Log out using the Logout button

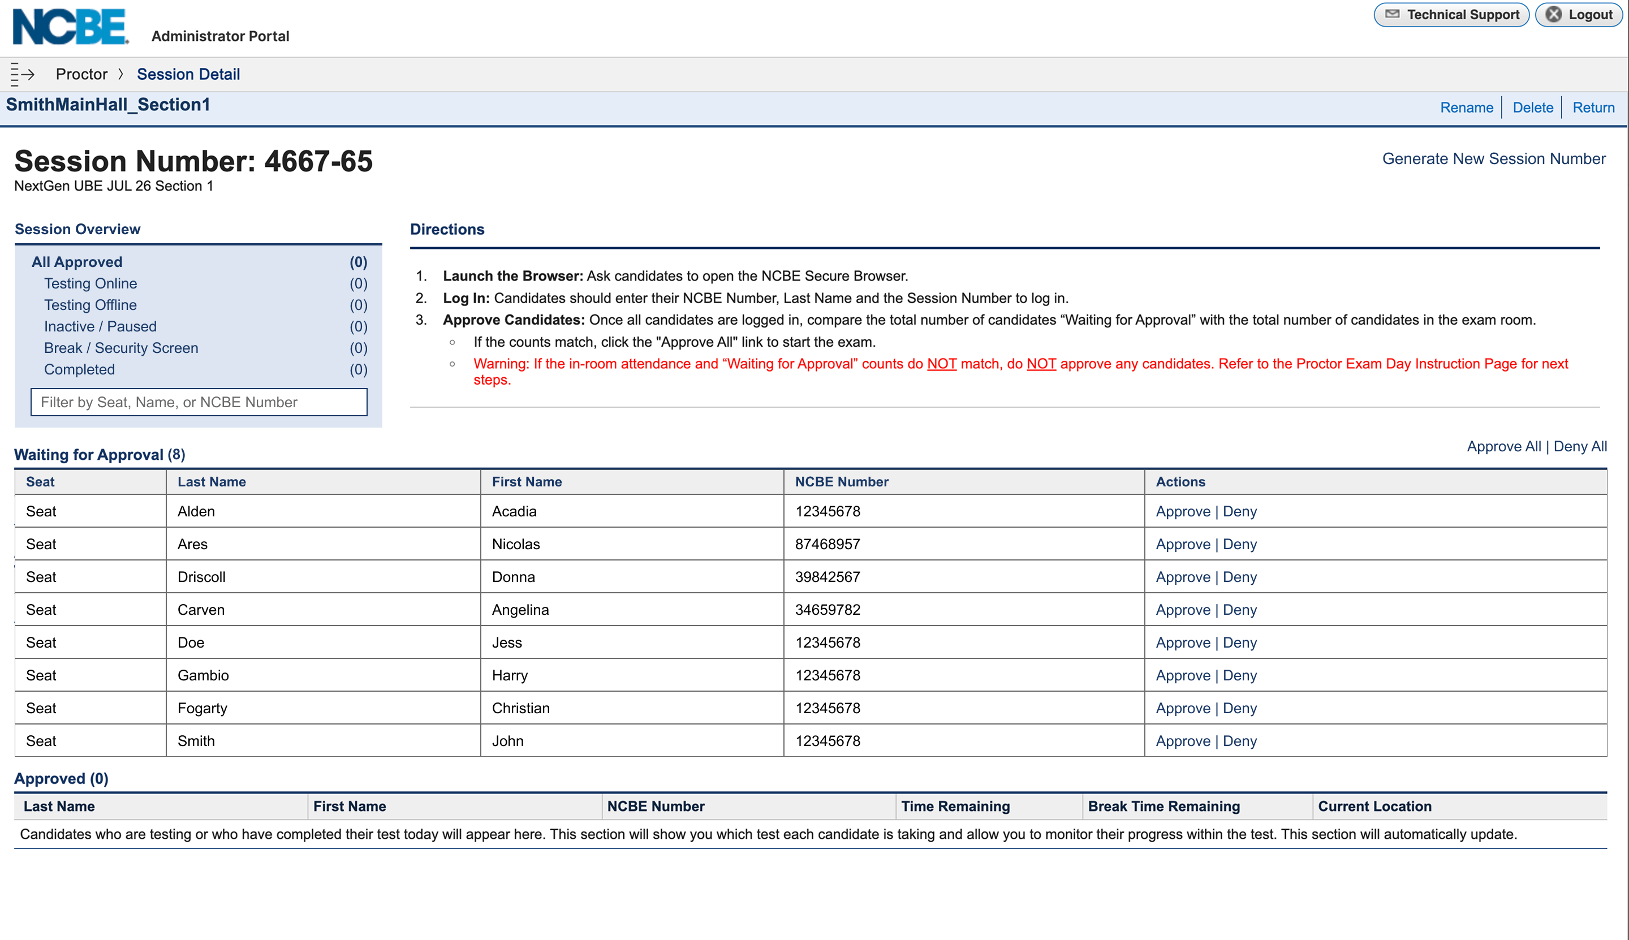(x=1578, y=15)
